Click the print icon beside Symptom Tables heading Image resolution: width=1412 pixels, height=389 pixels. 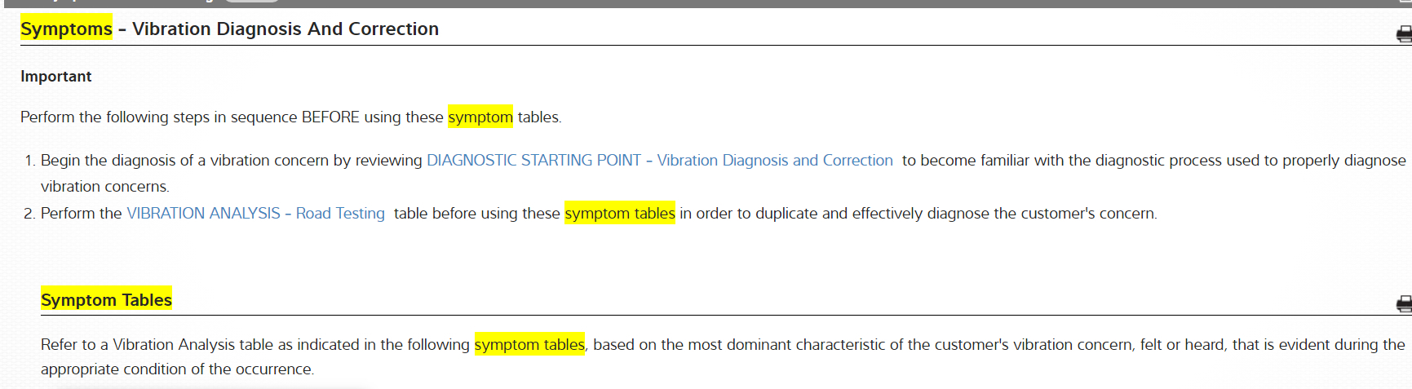1404,304
